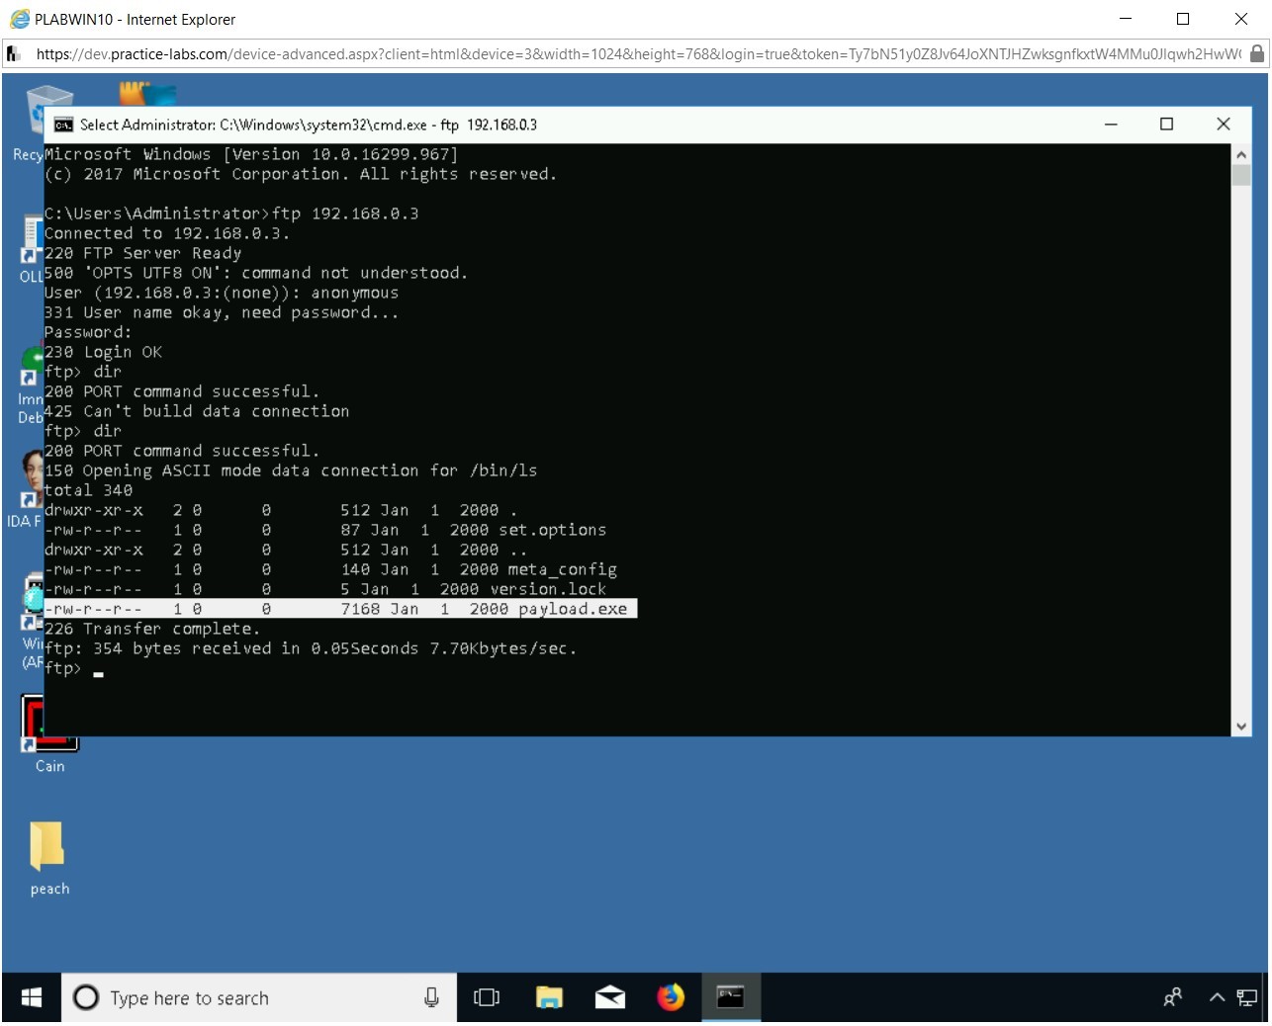Focus the running Command Prompt taskbar icon

pos(731,997)
